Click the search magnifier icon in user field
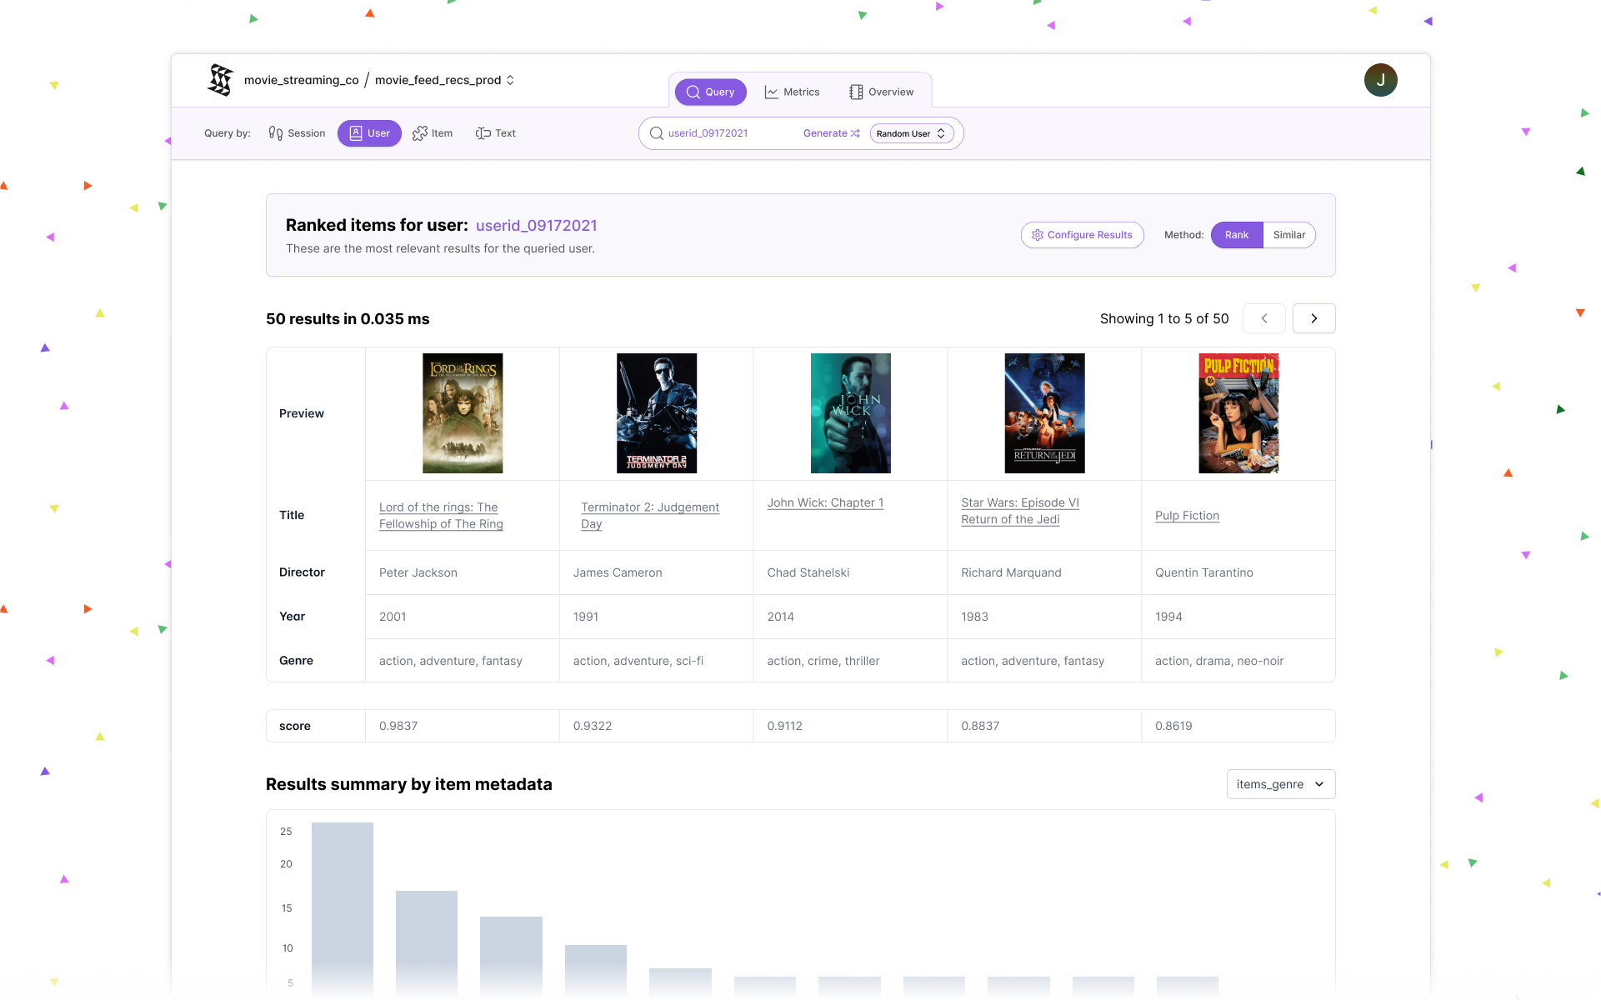 coord(657,133)
